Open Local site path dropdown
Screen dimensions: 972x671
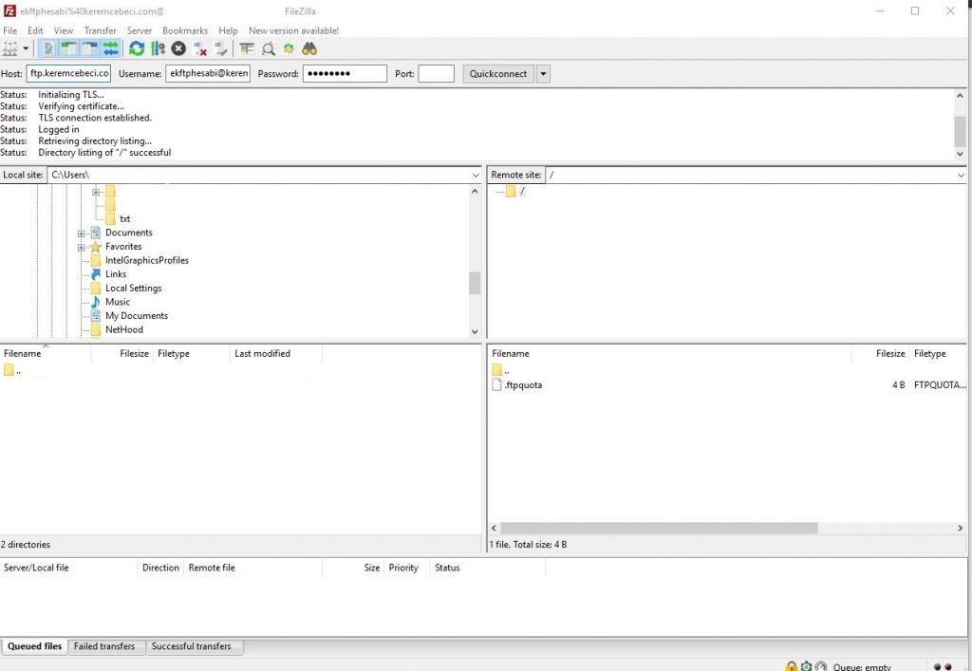pos(476,176)
